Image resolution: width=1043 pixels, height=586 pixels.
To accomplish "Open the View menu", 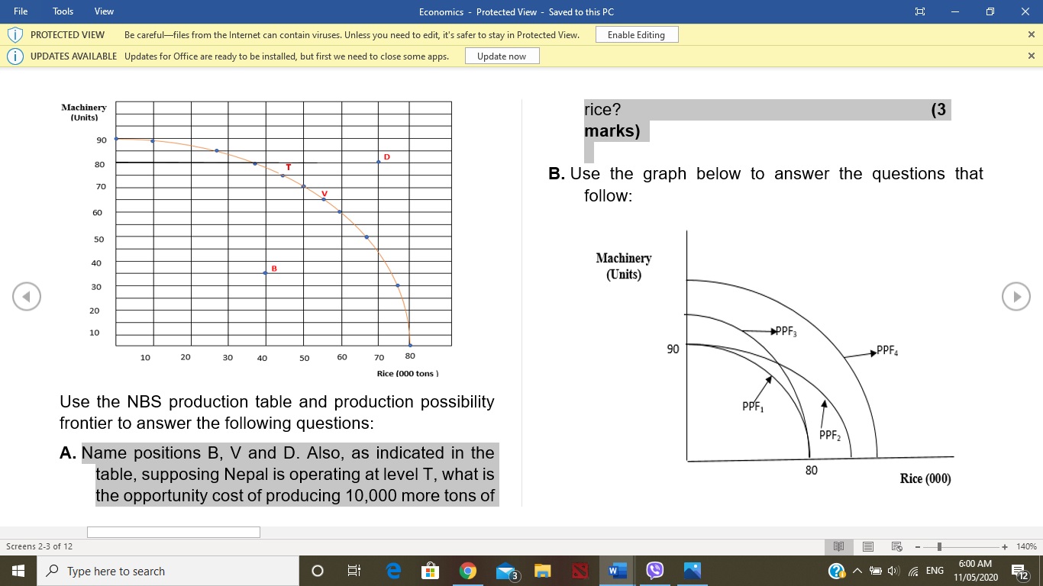I will click(x=104, y=11).
